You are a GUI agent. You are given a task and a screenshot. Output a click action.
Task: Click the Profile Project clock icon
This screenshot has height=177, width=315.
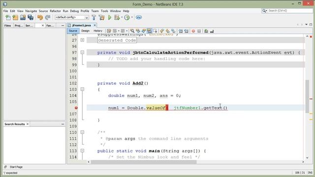127,18
